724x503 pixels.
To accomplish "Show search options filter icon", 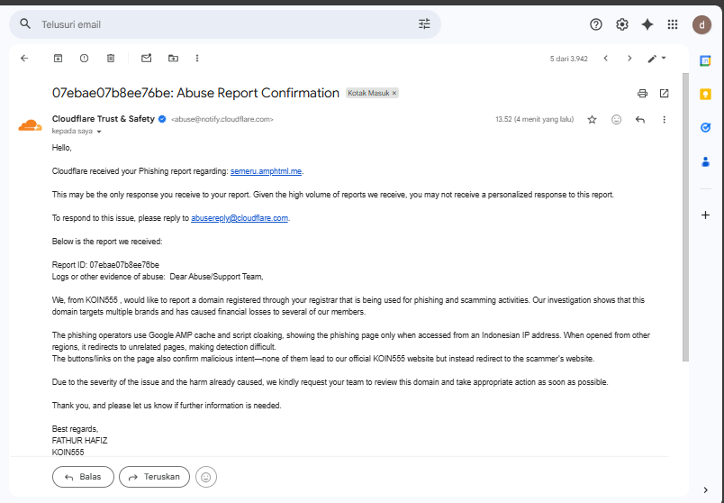I will coord(424,24).
